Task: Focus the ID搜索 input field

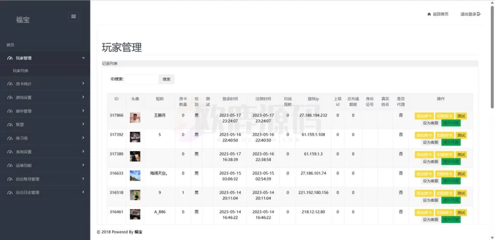Action: point(142,80)
